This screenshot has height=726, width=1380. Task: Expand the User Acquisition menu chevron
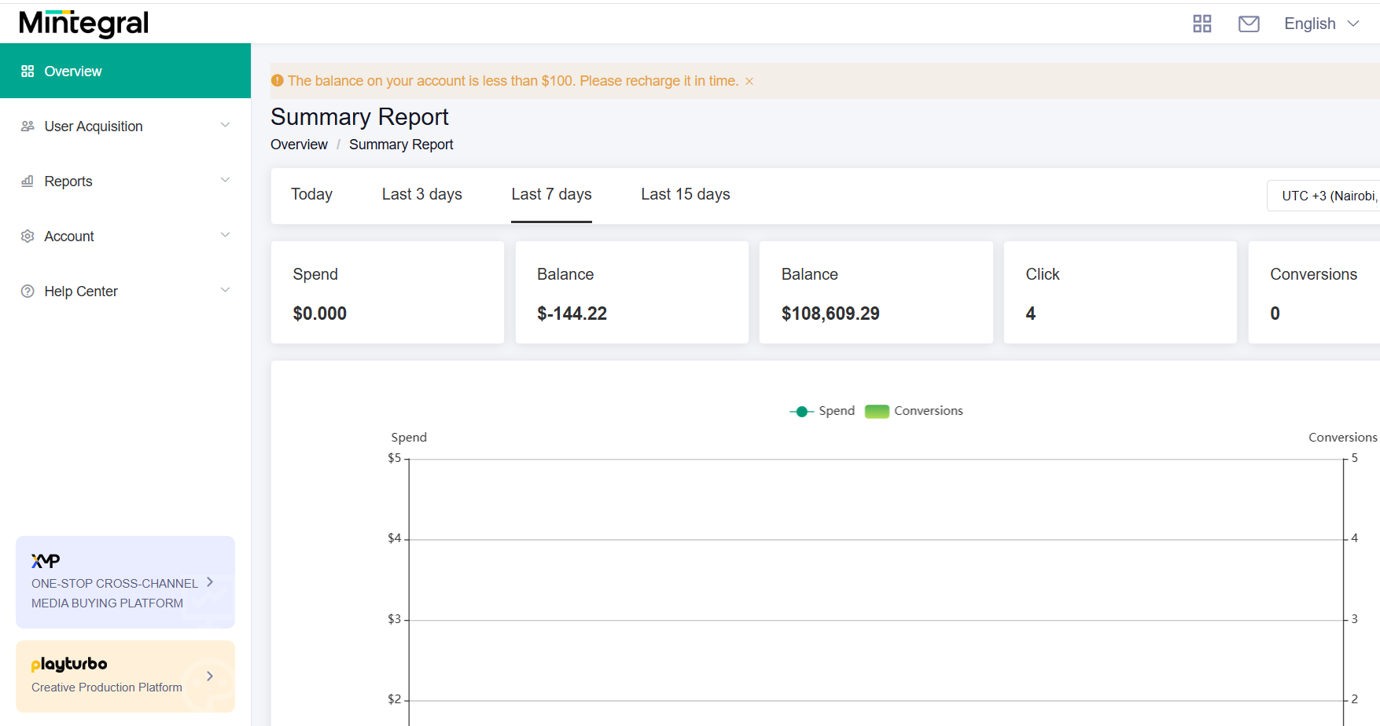[x=225, y=126]
